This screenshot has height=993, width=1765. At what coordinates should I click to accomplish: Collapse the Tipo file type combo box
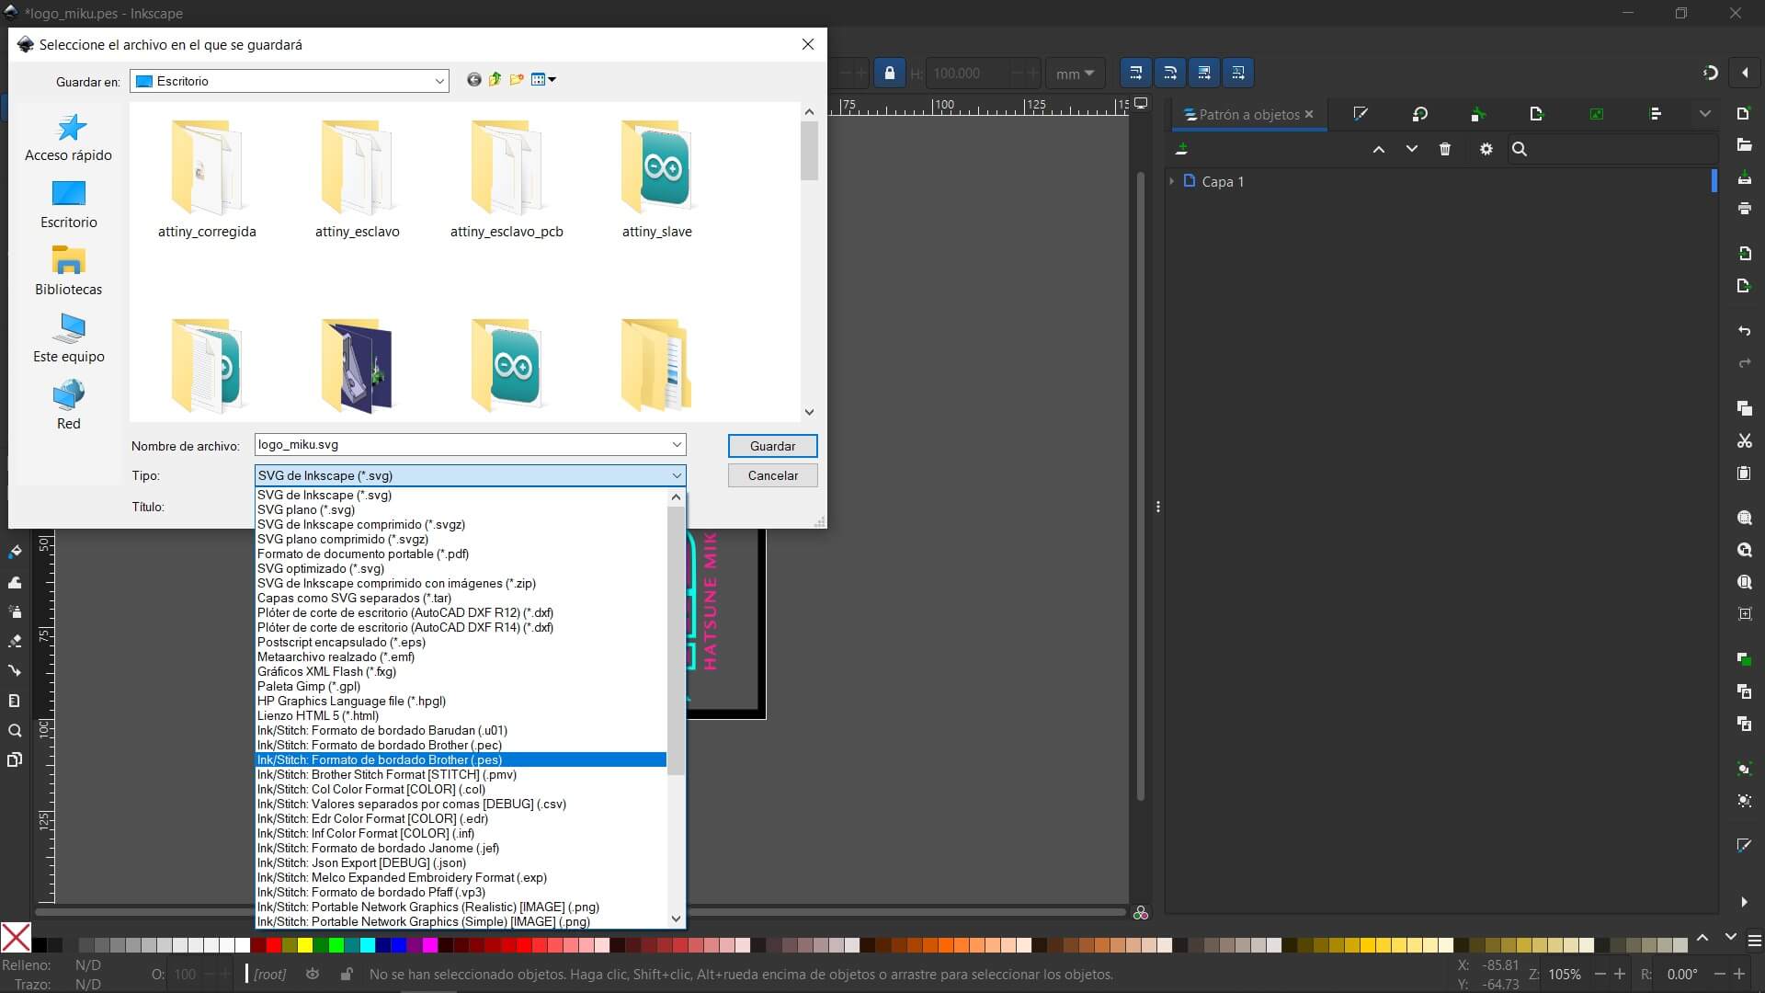coord(677,475)
